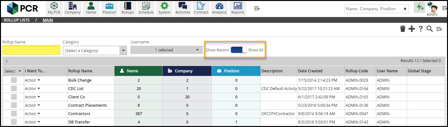The image size is (448, 127).
Task: Open the My PCR module
Action: click(54, 9)
